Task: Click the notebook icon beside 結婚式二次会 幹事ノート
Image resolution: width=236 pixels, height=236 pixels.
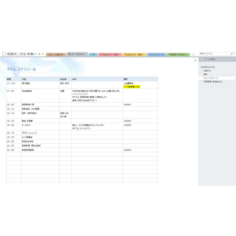Action: (4, 54)
